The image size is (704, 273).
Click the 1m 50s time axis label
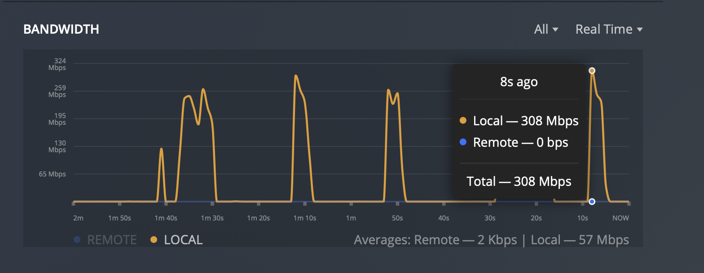coord(119,218)
